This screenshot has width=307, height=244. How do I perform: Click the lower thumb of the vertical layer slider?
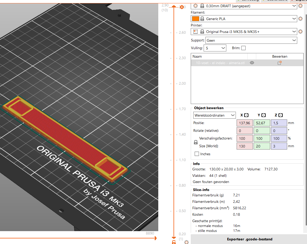tap(174, 238)
